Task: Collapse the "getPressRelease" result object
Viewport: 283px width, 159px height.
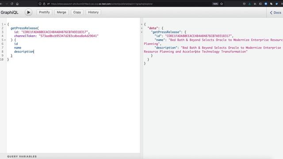Action: coord(141,32)
